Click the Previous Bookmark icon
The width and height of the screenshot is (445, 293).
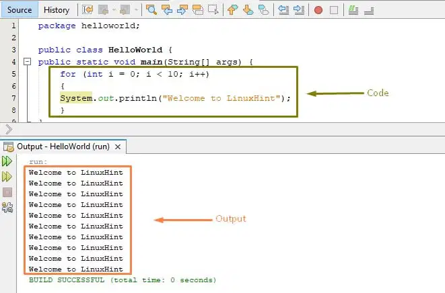tap(233, 10)
